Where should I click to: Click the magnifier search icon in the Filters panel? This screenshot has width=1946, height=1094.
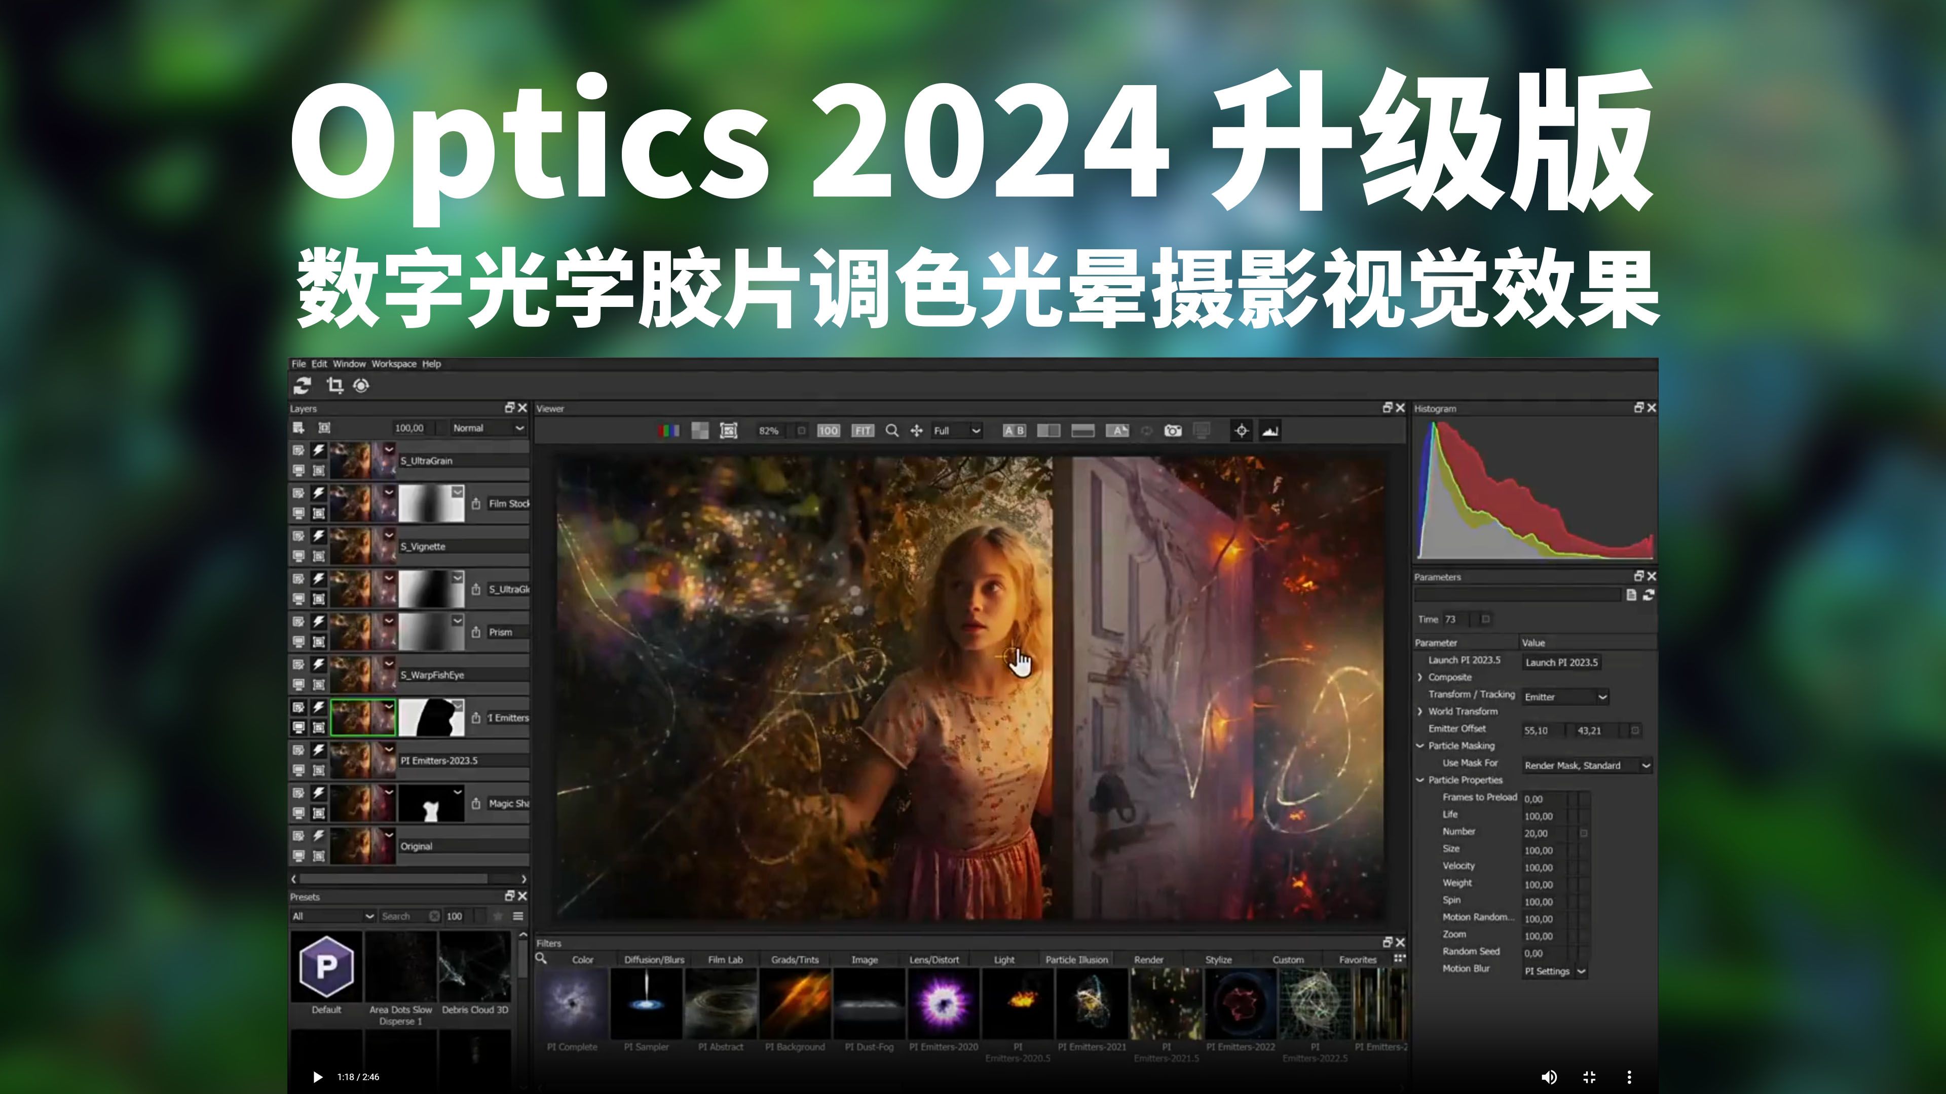(541, 958)
